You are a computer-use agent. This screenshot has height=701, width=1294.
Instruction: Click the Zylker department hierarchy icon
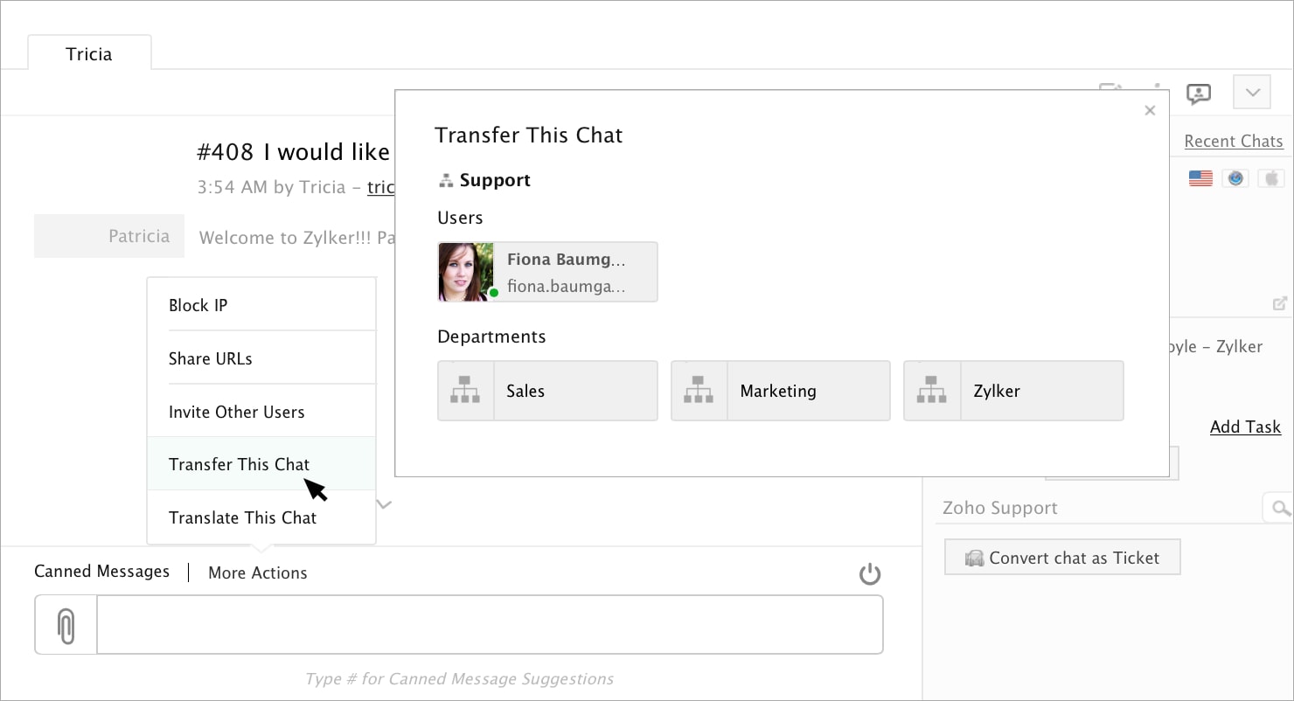pos(931,391)
